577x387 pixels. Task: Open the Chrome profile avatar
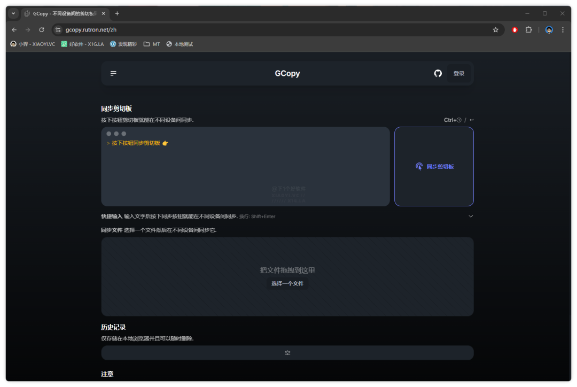pos(549,30)
